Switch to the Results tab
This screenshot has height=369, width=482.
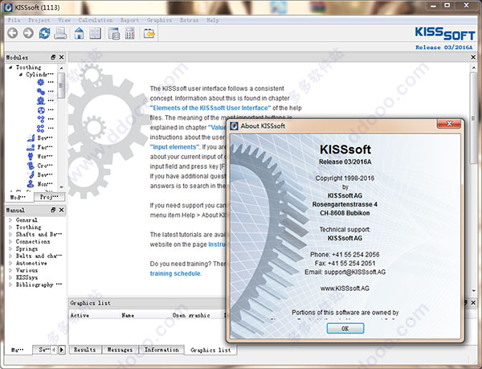coord(85,350)
